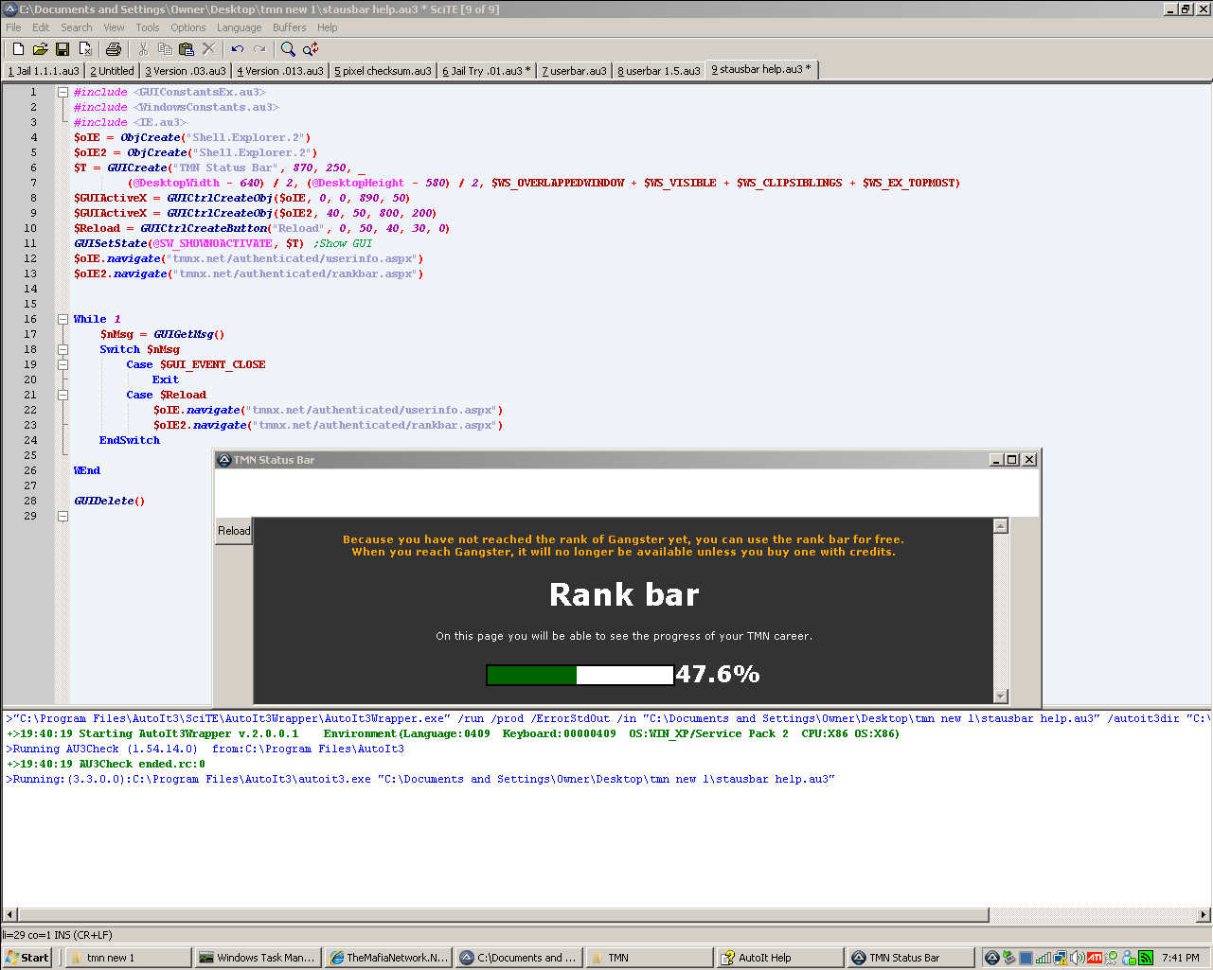Save the script using the floppy icon
The height and width of the screenshot is (970, 1213).
(62, 49)
